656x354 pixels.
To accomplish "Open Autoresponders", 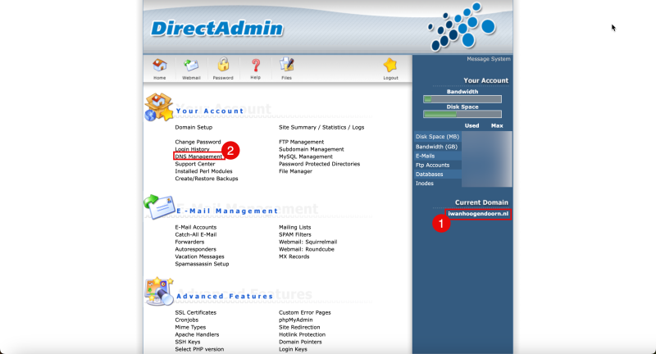I will click(195, 249).
